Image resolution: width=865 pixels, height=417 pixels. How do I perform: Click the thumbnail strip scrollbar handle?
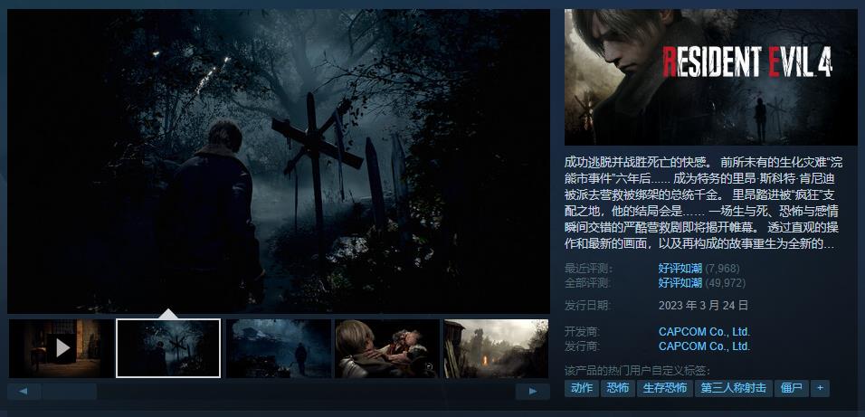tap(69, 392)
